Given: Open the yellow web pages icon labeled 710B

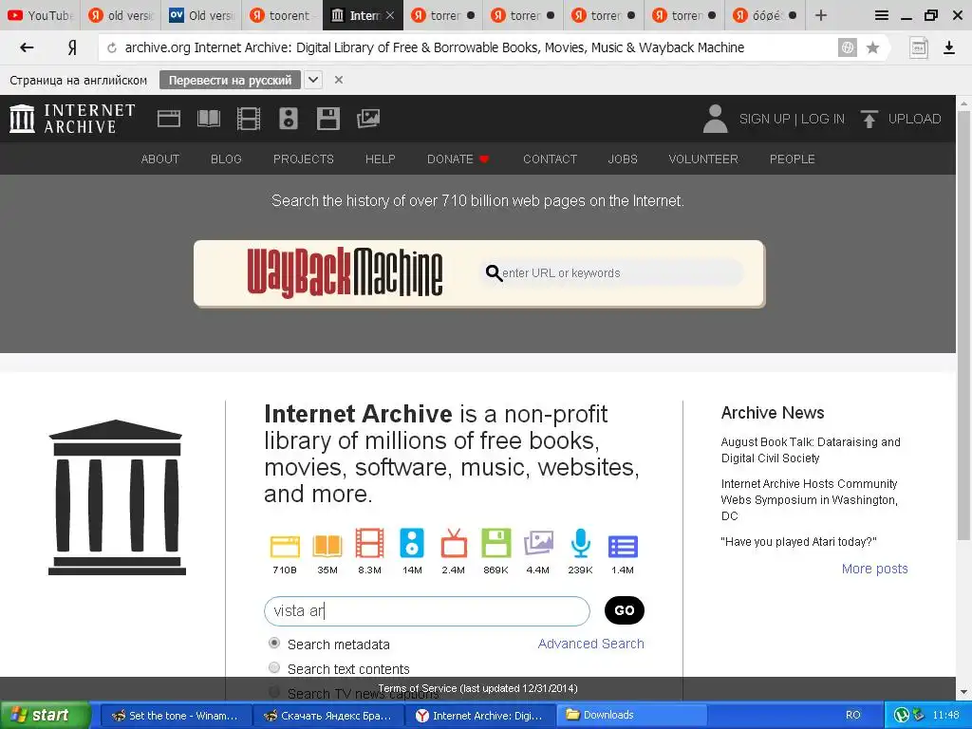Looking at the screenshot, I should (285, 546).
